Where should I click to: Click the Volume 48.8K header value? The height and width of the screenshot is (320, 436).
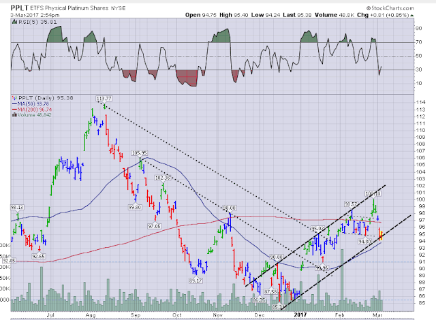click(x=334, y=15)
